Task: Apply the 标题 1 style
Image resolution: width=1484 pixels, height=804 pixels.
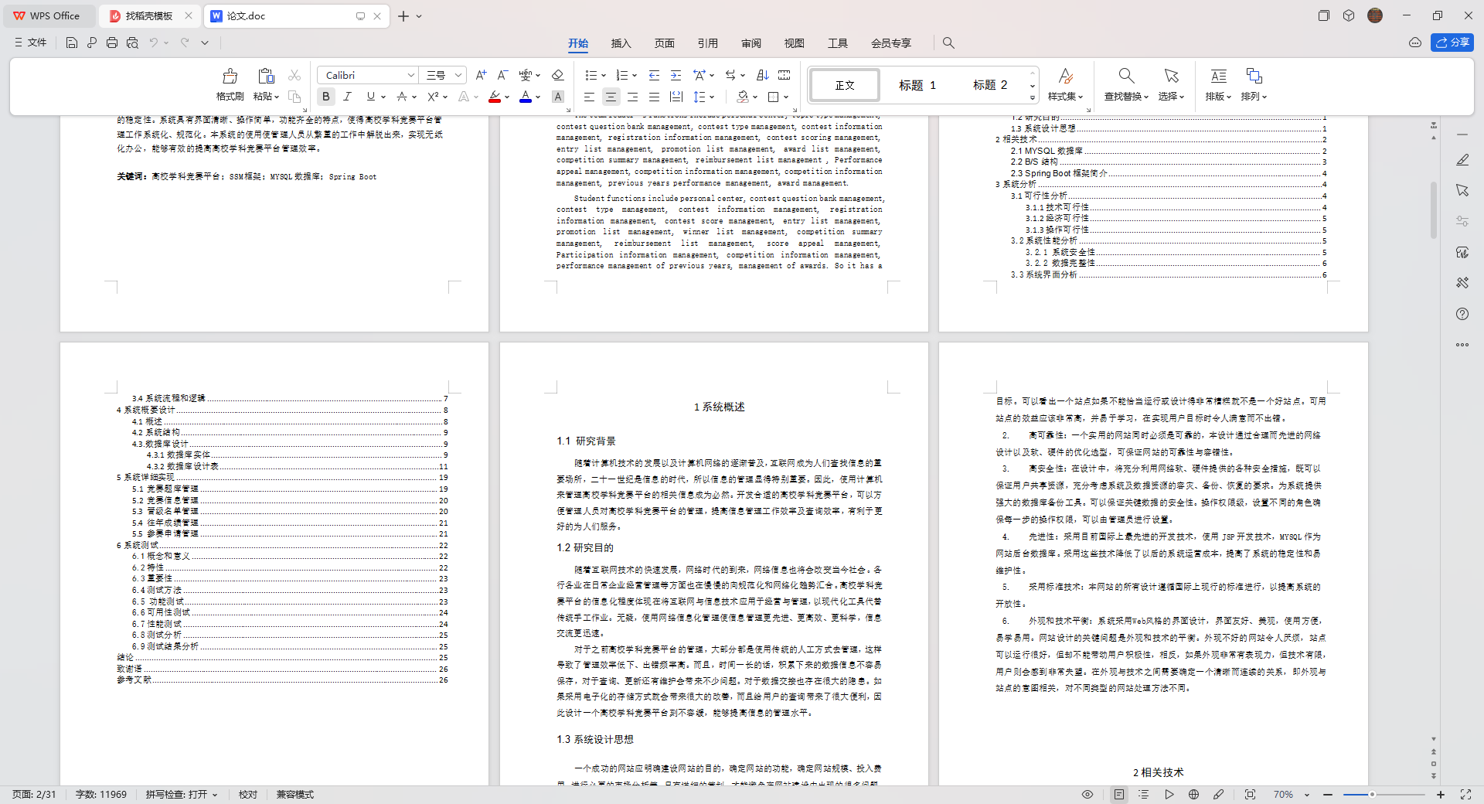Action: pyautogui.click(x=917, y=85)
